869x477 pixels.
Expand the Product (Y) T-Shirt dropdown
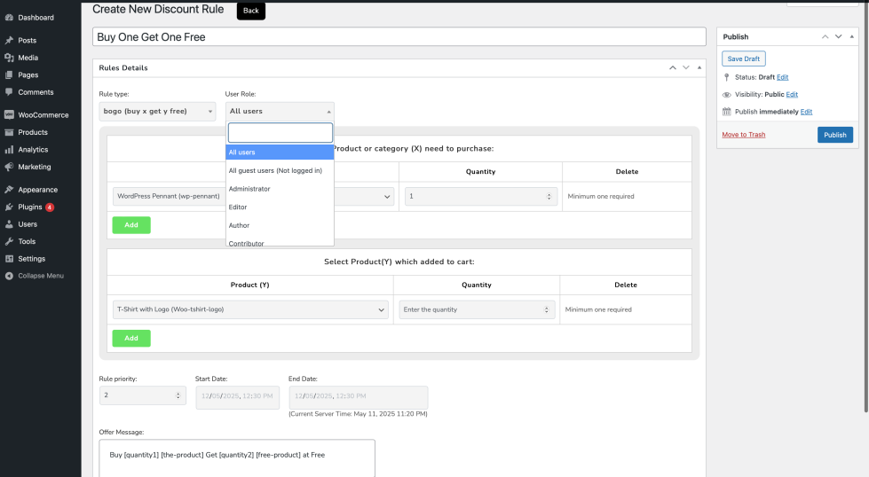tap(251, 309)
